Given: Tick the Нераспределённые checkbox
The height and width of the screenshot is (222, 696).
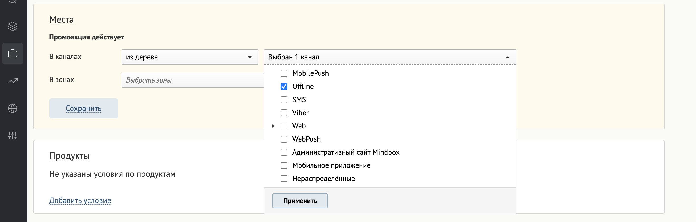Looking at the screenshot, I should point(284,179).
